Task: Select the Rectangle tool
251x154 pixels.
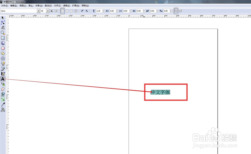Action: (3, 38)
